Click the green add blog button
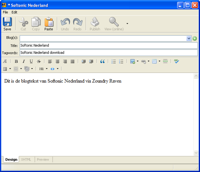Viewport: 200px width, 172px height. click(x=195, y=39)
